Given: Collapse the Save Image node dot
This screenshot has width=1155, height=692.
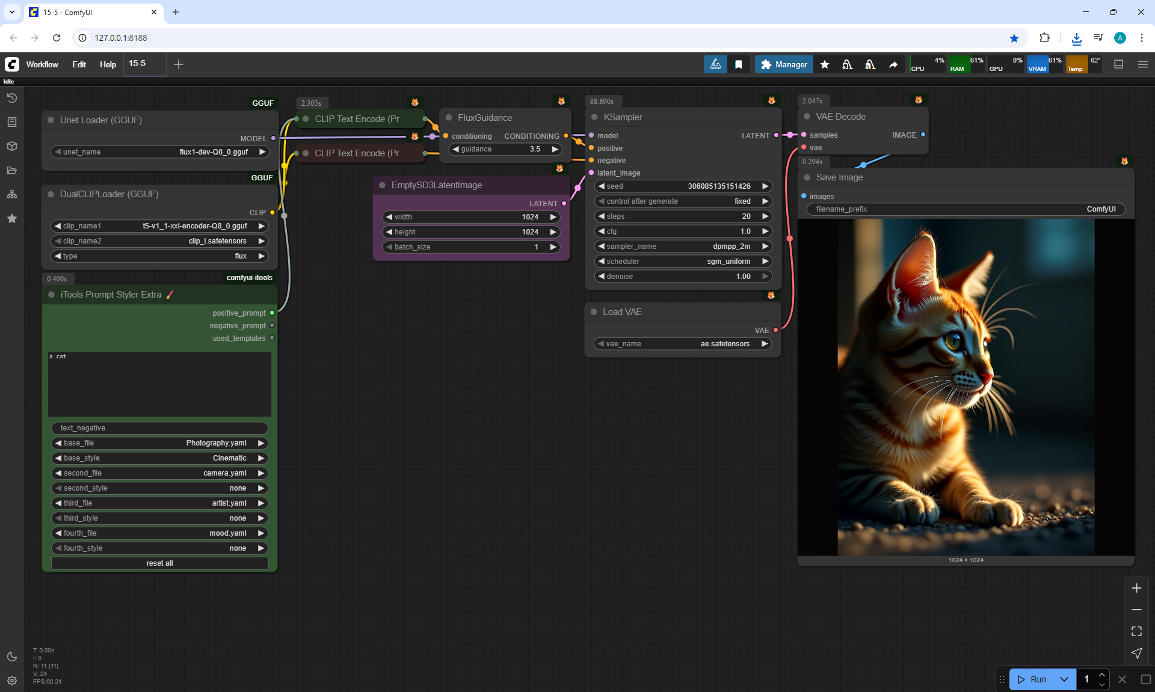Looking at the screenshot, I should click(x=807, y=177).
